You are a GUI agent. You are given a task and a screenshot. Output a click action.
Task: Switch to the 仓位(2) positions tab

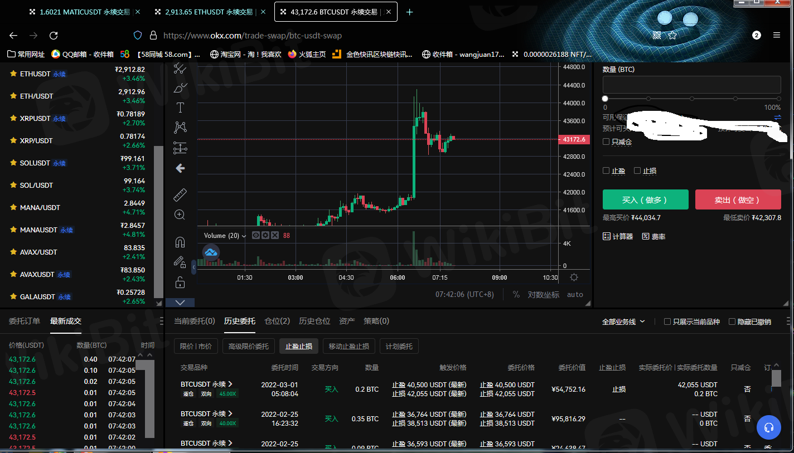coord(277,321)
